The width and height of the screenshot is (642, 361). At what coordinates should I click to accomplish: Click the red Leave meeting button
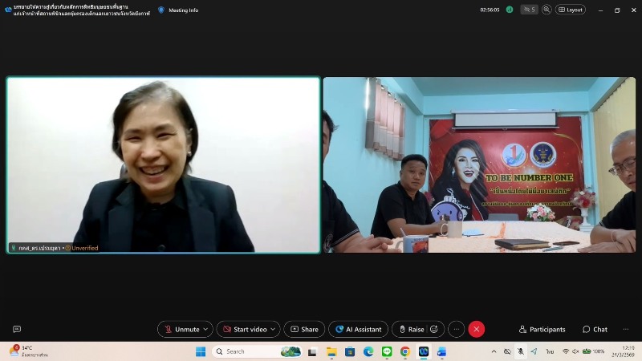coord(477,329)
